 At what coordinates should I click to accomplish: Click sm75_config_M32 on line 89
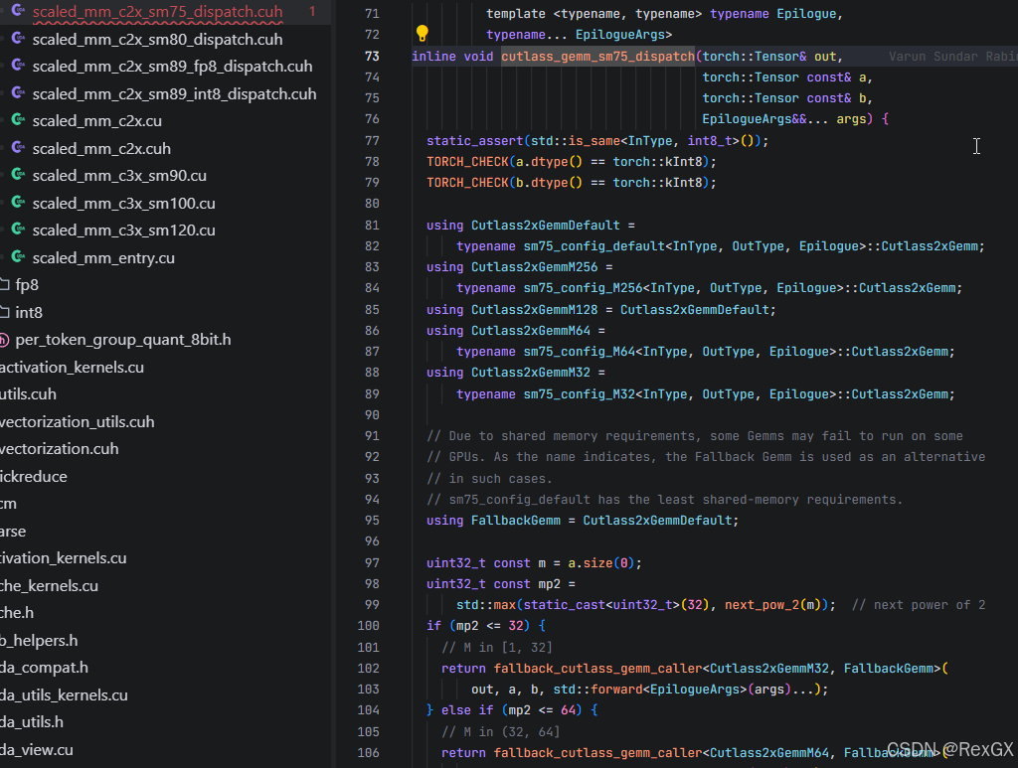tap(580, 394)
